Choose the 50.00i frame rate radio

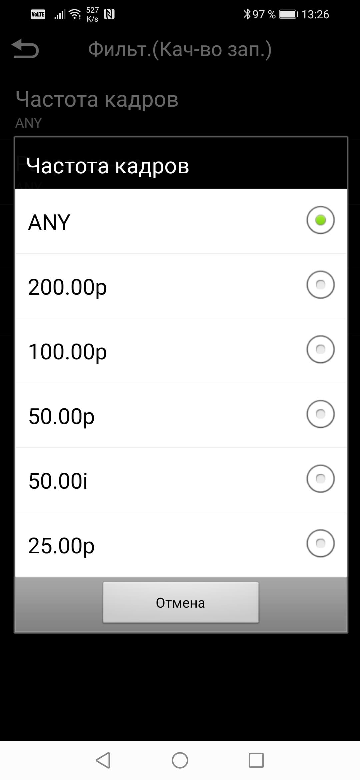[x=320, y=479]
